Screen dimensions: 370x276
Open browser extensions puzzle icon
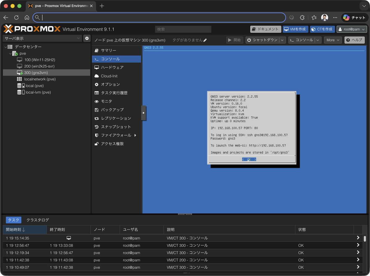coord(302,18)
